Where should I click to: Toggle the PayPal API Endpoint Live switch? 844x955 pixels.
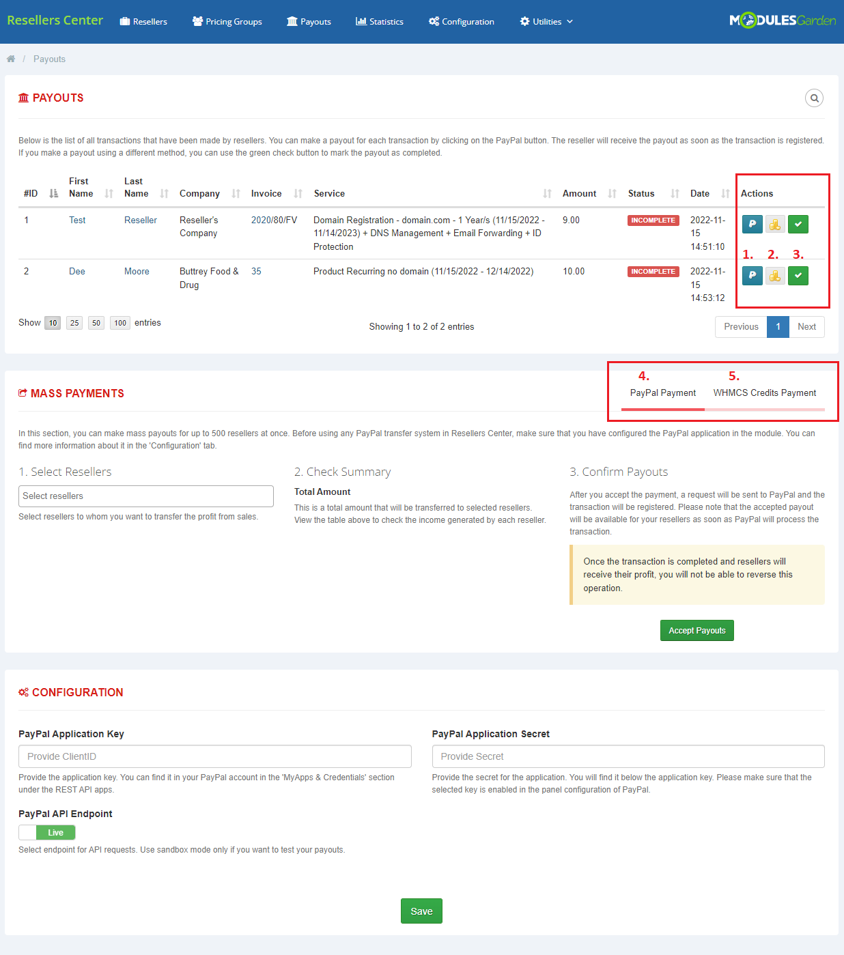pos(47,832)
